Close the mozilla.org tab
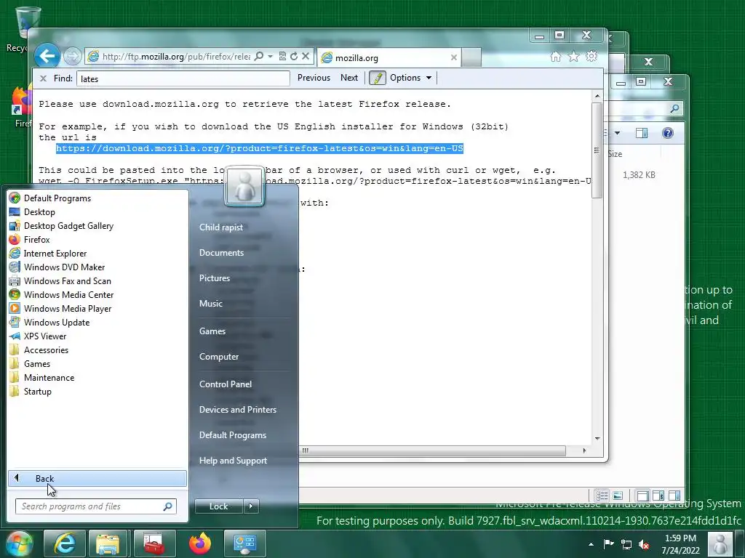Viewport: 745px width, 558px height. (454, 57)
